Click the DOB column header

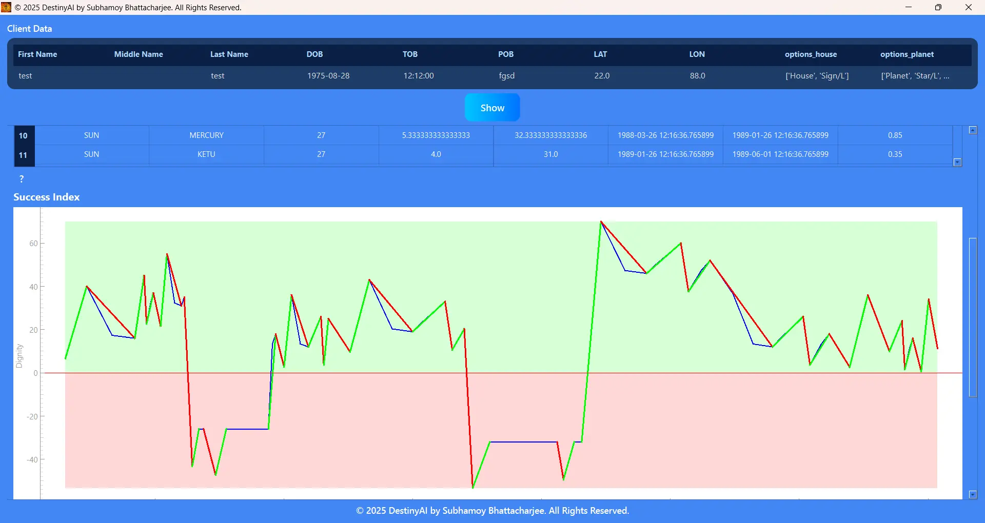pos(313,54)
